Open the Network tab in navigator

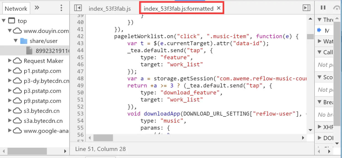[16, 9]
